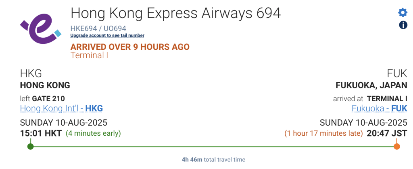
Task: Click the dark blue info icon
Action: coord(403,25)
